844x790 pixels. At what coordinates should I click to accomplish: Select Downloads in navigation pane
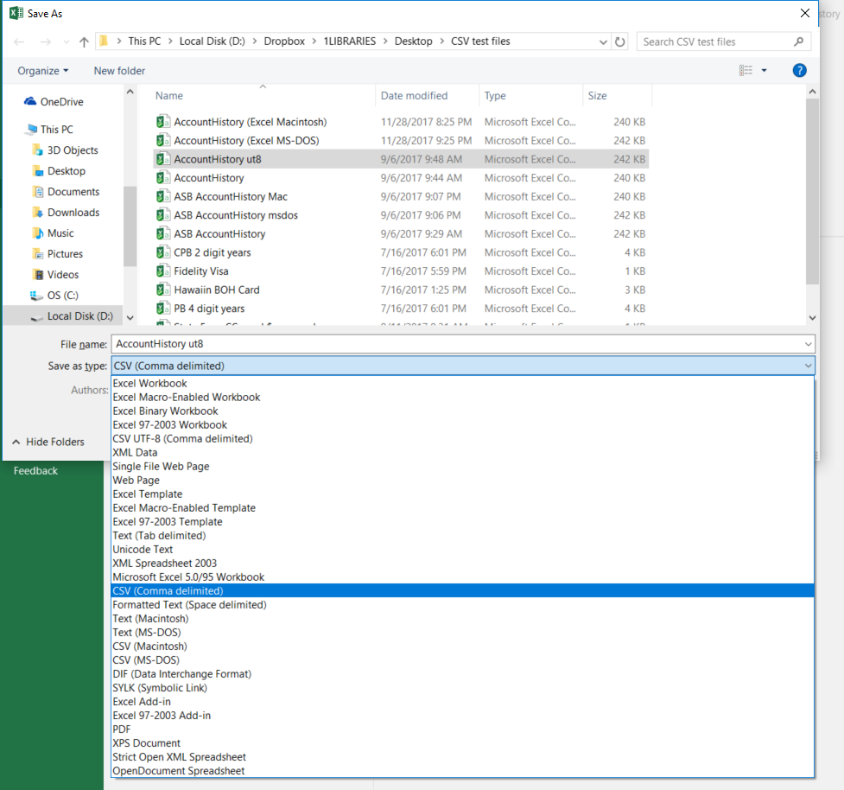pos(73,212)
